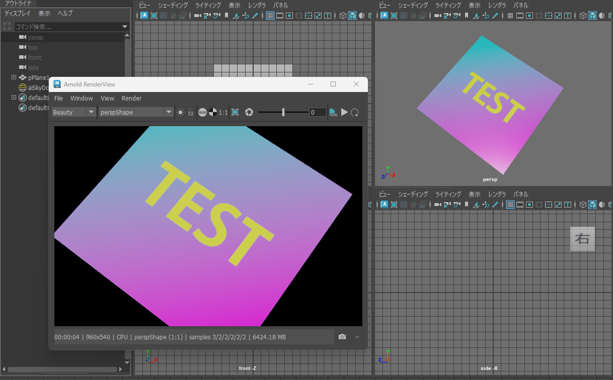Click 右 view cube in side panel
This screenshot has height=380, width=613.
click(582, 239)
